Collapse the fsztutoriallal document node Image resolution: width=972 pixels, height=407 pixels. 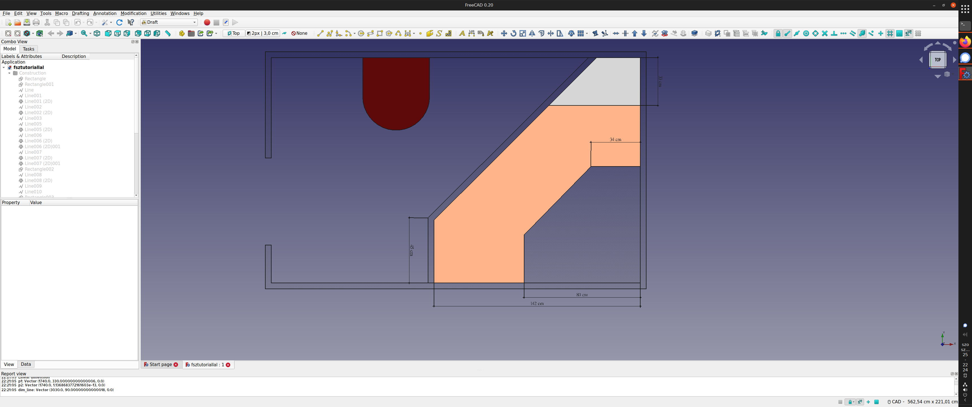[4, 68]
